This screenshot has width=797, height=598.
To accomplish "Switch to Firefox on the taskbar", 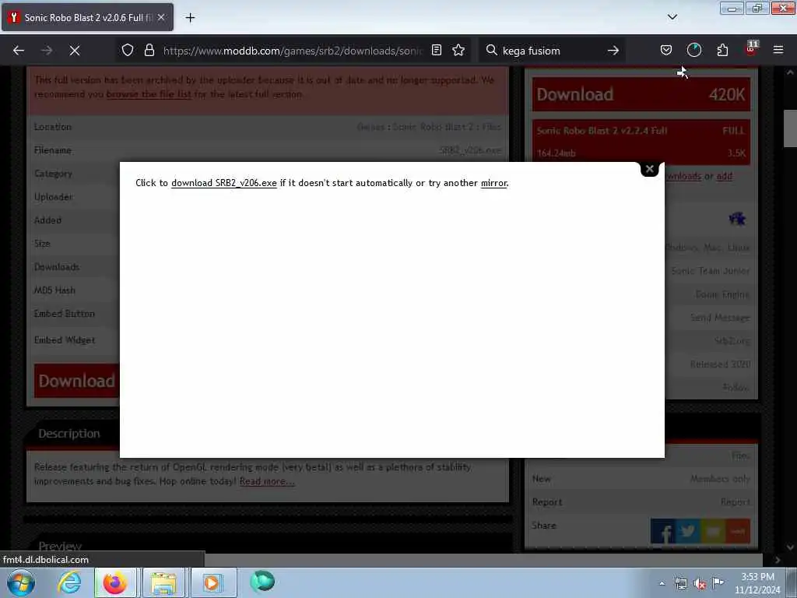I will [115, 582].
